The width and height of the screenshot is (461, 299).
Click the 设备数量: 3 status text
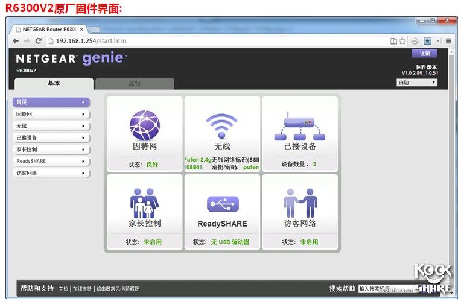click(x=299, y=164)
